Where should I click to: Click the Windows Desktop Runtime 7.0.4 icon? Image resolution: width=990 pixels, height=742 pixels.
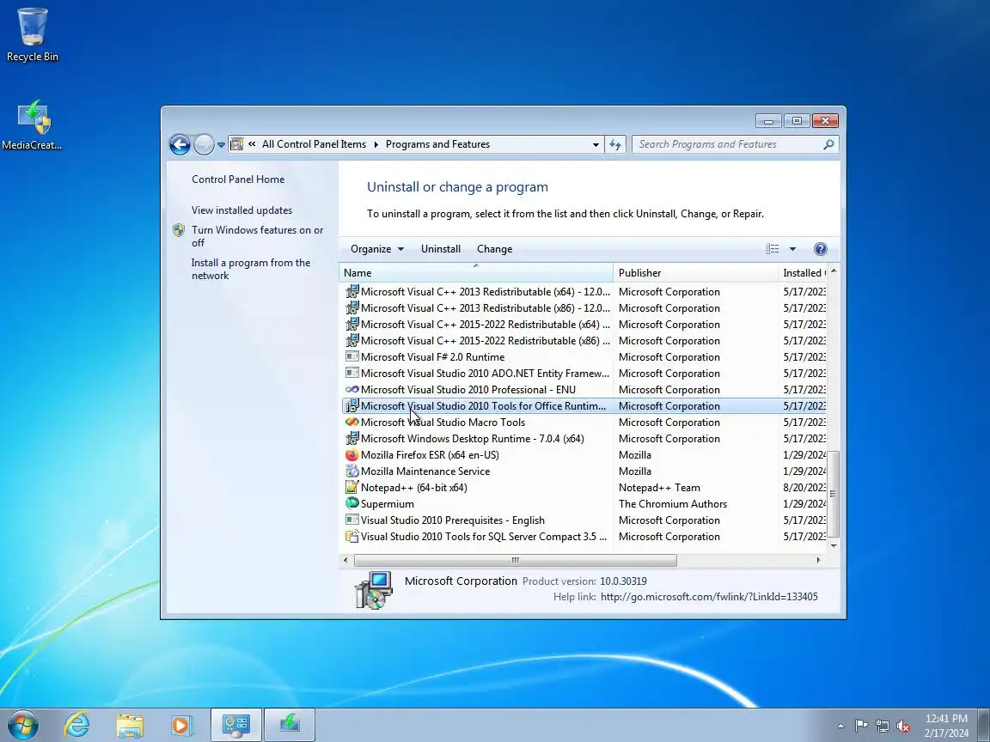(x=352, y=439)
